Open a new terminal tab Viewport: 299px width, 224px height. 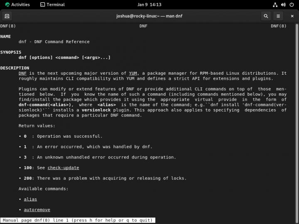[x=7, y=16]
